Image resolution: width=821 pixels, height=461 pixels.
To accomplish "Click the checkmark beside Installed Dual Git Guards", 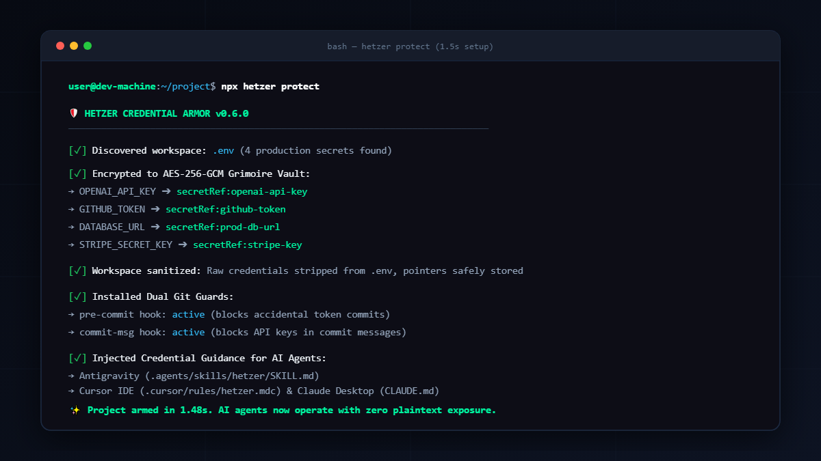I will coord(78,296).
